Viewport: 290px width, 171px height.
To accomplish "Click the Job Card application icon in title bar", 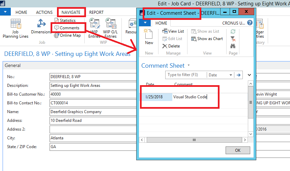I will point(3,3).
